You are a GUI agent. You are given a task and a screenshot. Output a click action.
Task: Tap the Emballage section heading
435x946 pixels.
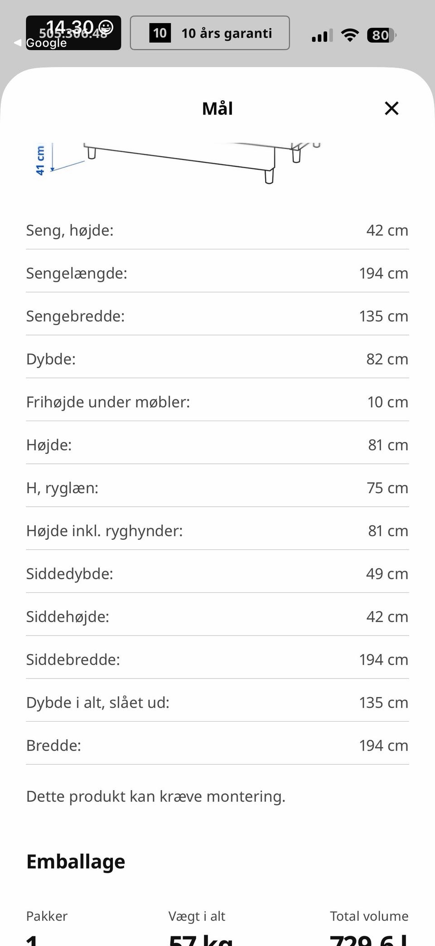pos(76,862)
